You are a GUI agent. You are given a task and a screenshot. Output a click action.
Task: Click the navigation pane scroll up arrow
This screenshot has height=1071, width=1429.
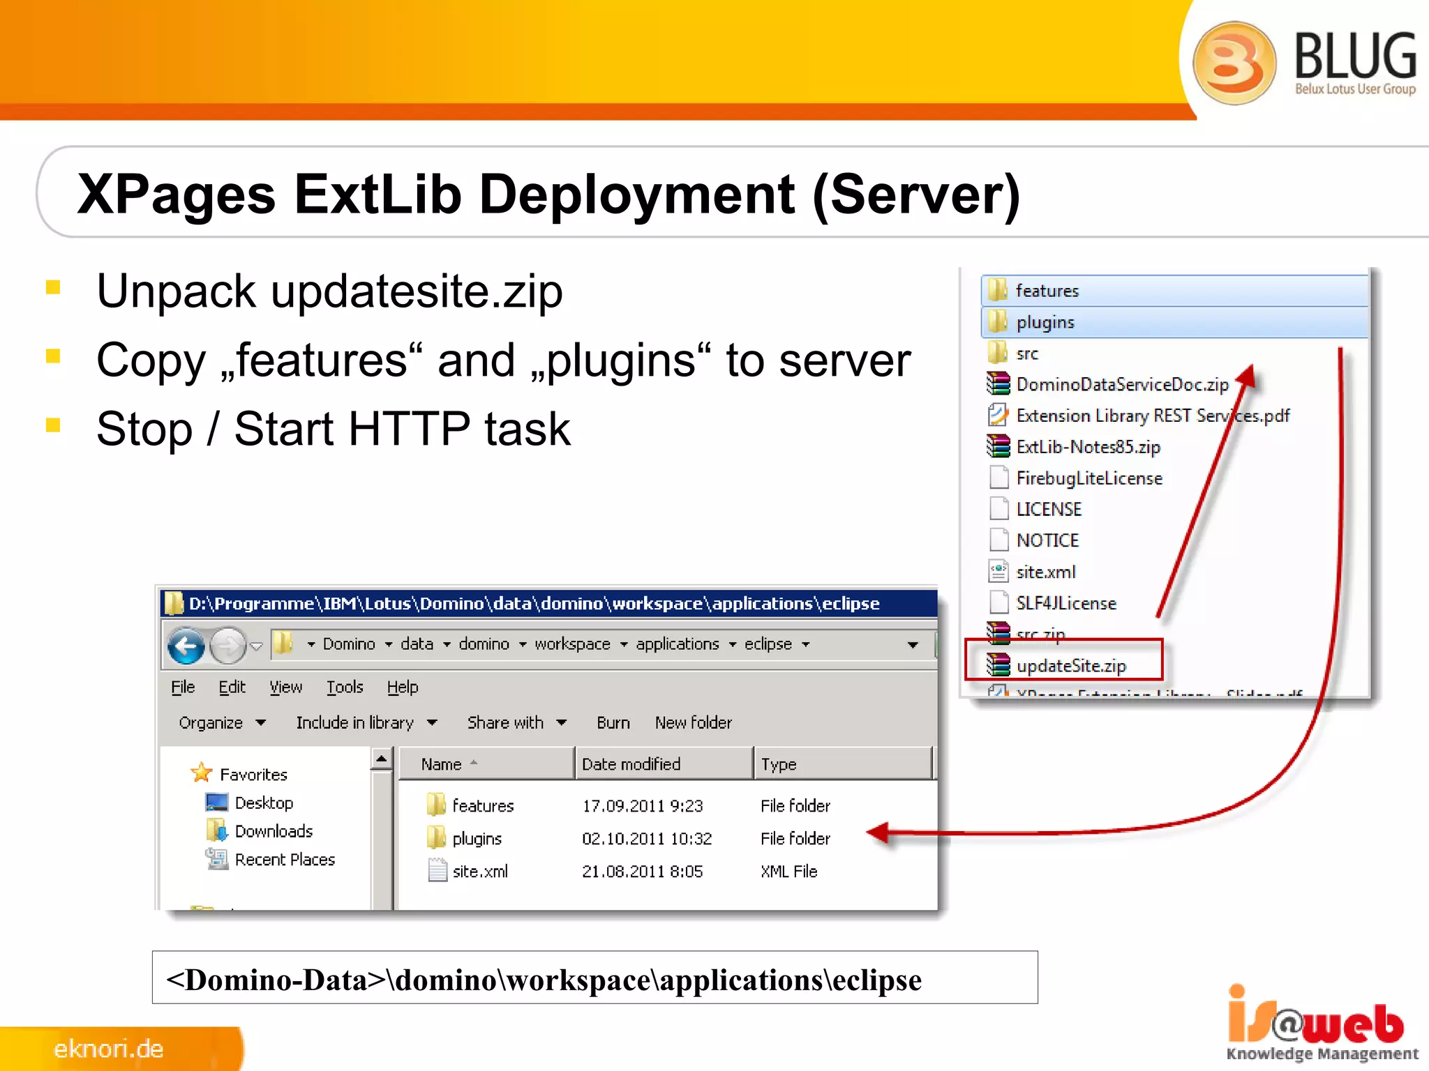point(382,759)
